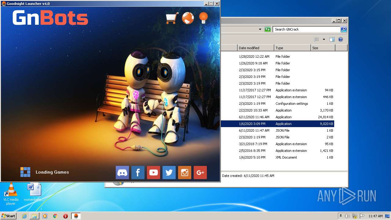Click the Loading Games status text
Screen dimensions: 391x220
click(52, 172)
